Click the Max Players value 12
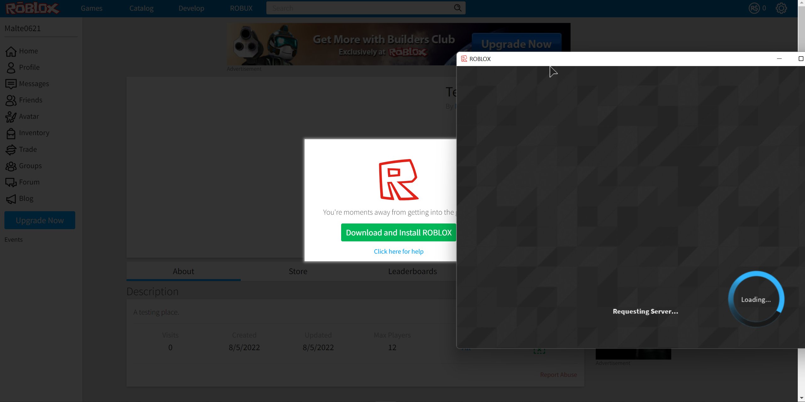Screen dimensions: 805x402 click(x=392, y=347)
